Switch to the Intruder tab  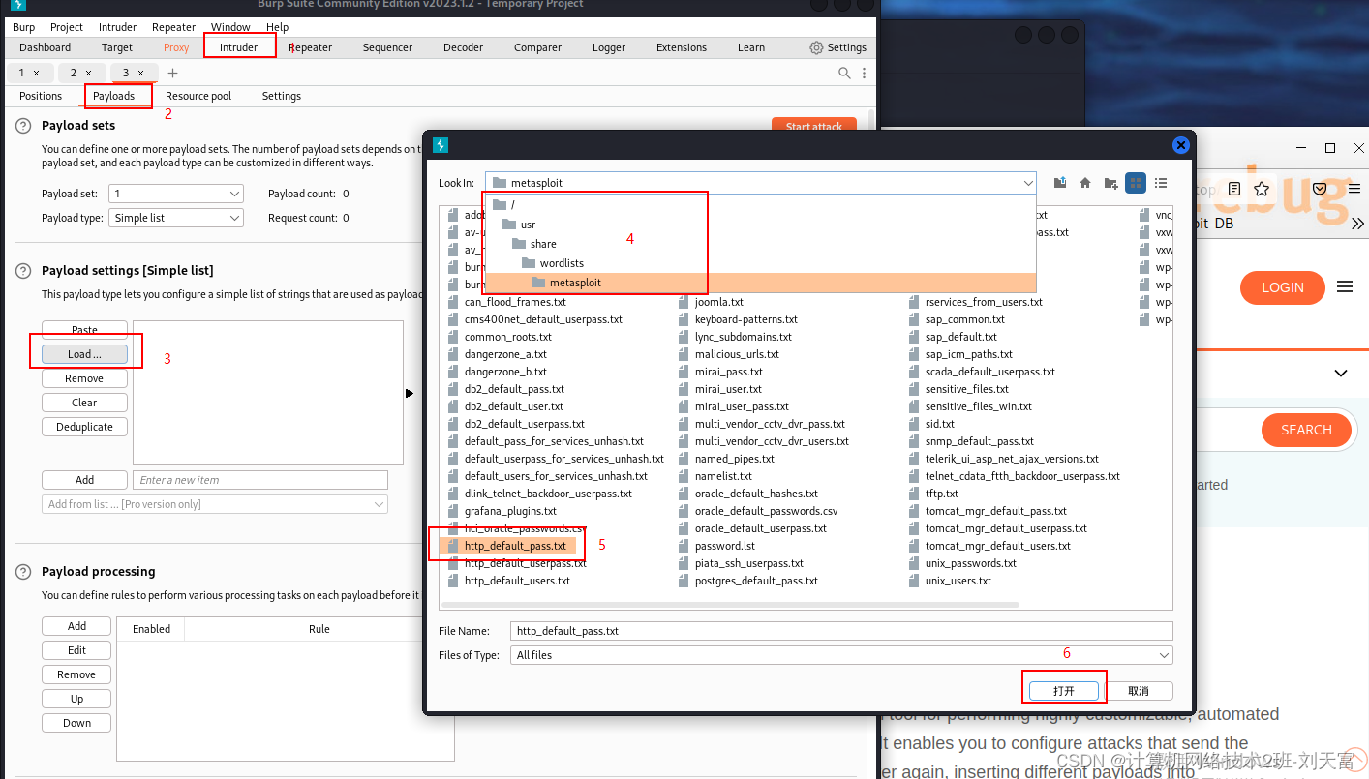238,47
